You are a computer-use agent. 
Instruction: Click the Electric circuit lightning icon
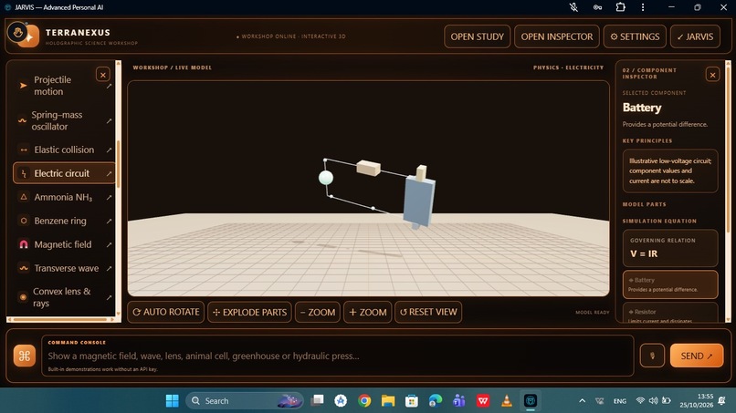click(24, 173)
